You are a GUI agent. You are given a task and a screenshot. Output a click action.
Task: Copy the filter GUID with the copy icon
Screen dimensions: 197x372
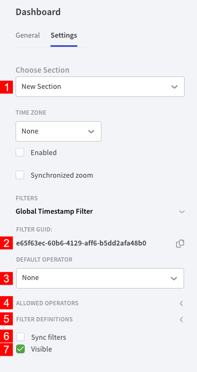pyautogui.click(x=180, y=244)
